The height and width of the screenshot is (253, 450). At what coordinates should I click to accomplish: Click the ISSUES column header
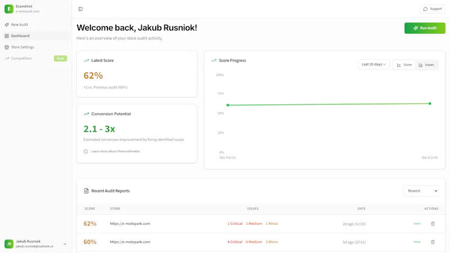[x=253, y=209]
